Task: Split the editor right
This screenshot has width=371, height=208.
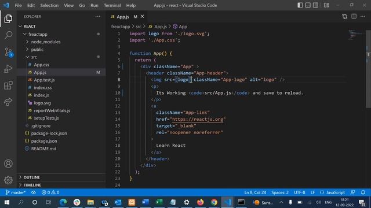Action: (354, 16)
